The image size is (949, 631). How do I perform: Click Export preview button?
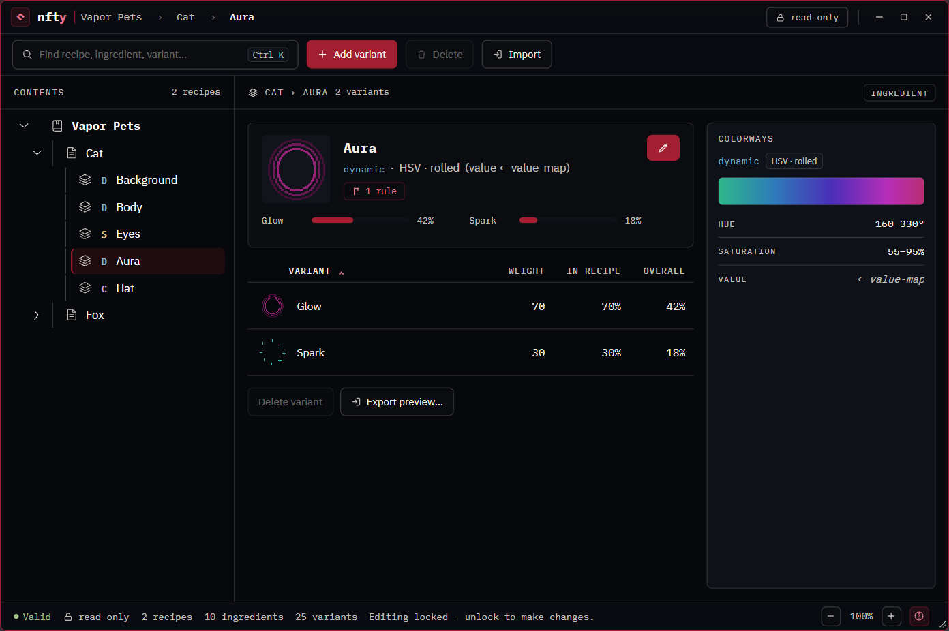[397, 402]
